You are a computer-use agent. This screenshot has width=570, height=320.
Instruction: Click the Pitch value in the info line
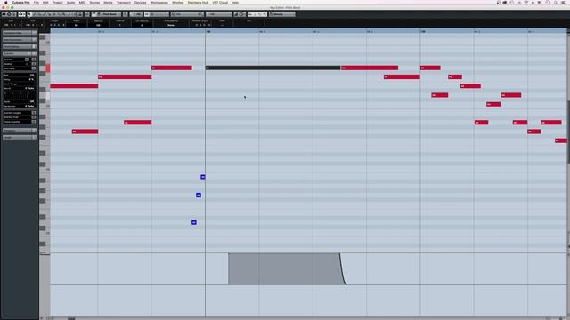pyautogui.click(x=77, y=25)
